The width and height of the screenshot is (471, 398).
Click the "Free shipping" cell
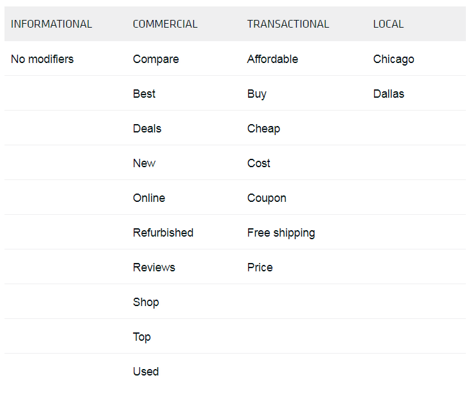coord(281,233)
